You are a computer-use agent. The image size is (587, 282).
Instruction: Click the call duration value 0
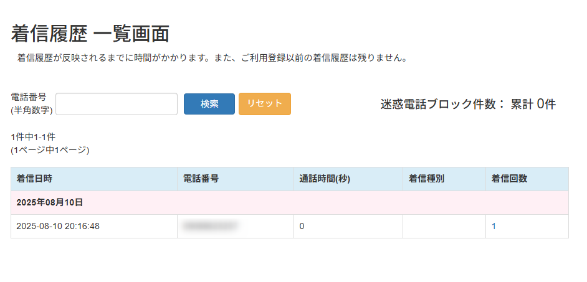(x=302, y=226)
